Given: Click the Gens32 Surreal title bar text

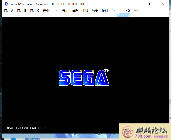Looking at the screenshot, I should [x=47, y=4].
